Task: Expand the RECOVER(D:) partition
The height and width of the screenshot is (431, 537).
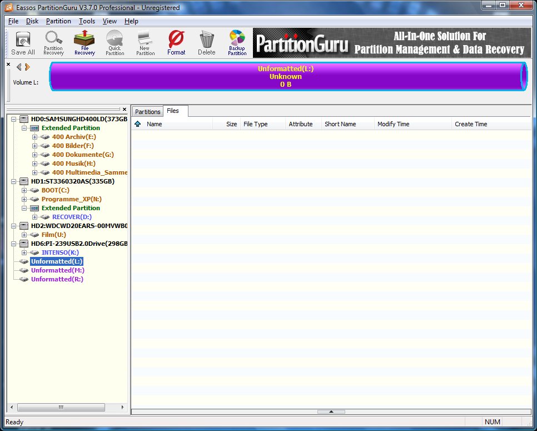Action: [x=34, y=217]
